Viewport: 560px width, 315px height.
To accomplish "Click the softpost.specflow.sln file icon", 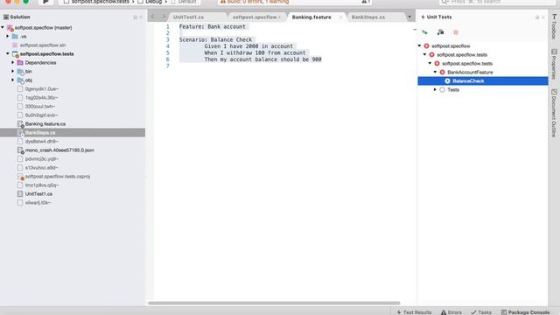I will pyautogui.click(x=15, y=45).
